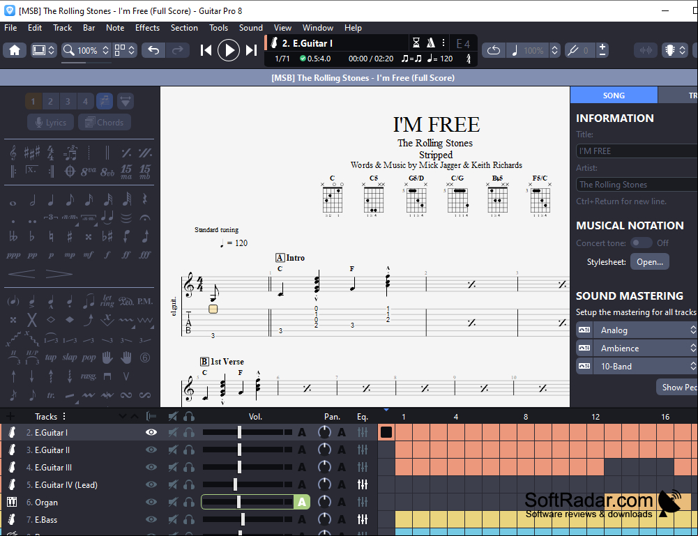Viewport: 698px width, 536px height.
Task: Open the track header three-dot menu
Action: pyautogui.click(x=443, y=43)
